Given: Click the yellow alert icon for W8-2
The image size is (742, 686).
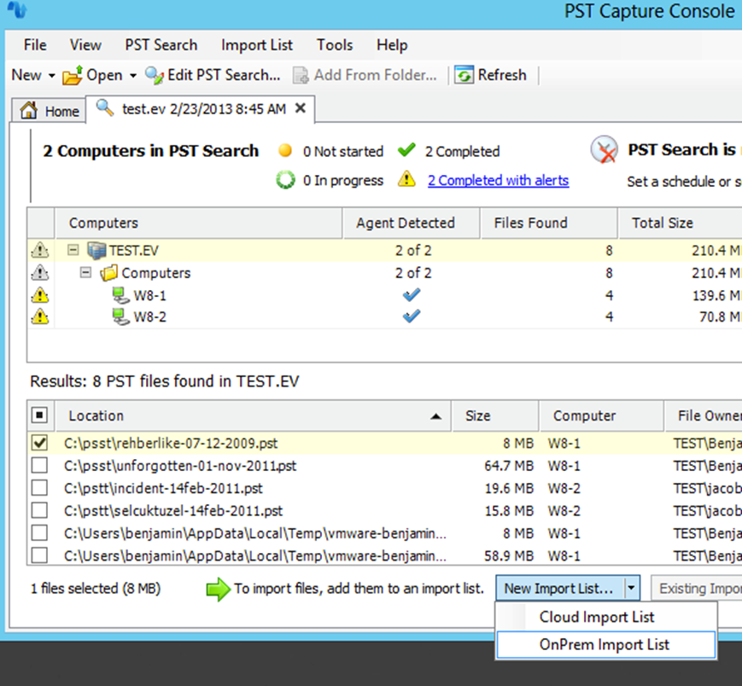Looking at the screenshot, I should point(40,316).
